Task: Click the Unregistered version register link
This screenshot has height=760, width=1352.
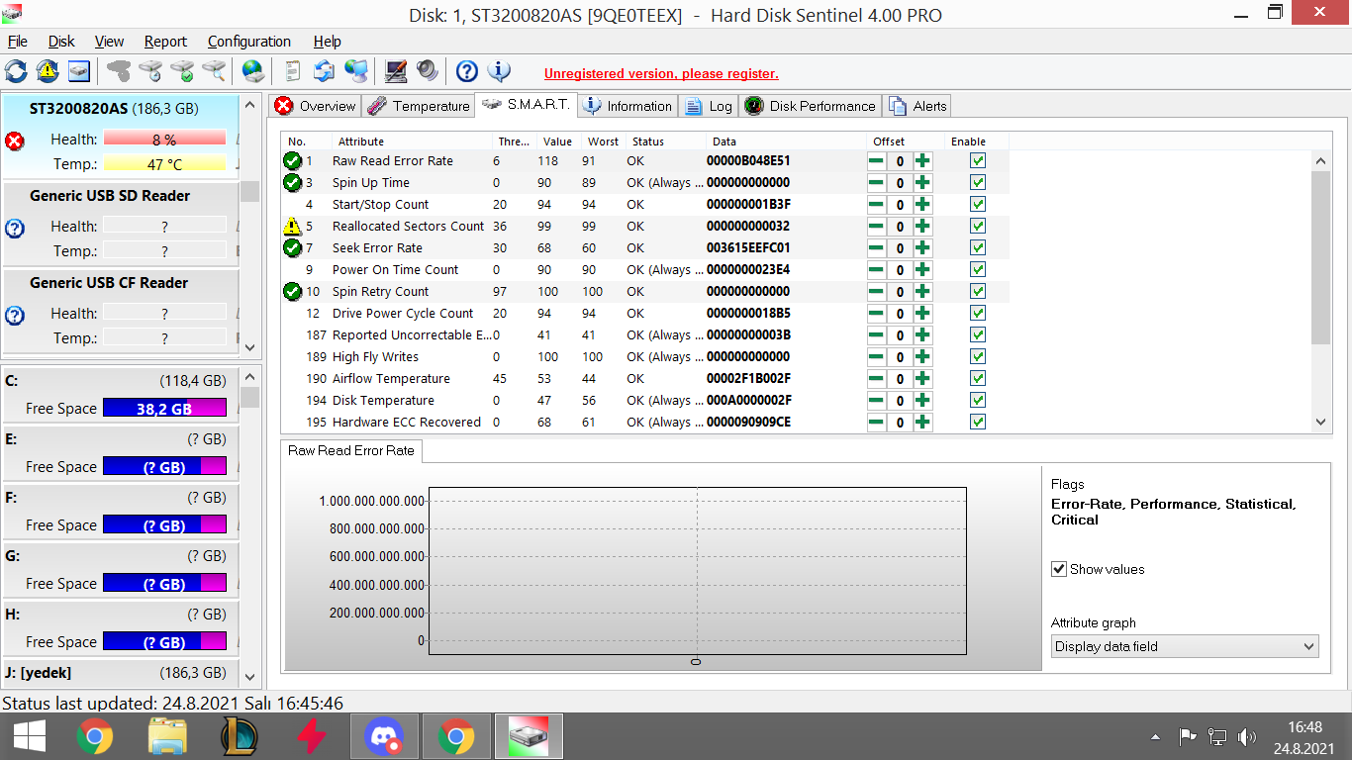Action: coord(661,74)
